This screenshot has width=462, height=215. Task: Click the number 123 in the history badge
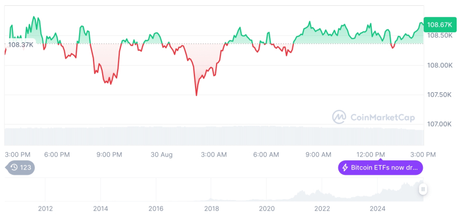coord(26,168)
